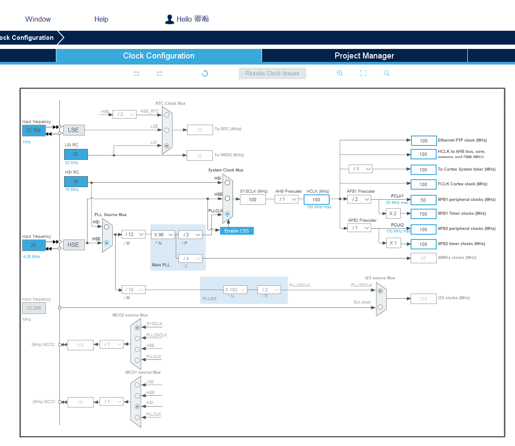Click the HCLK (MHz) value field
This screenshot has height=446, width=515.
[x=316, y=200]
